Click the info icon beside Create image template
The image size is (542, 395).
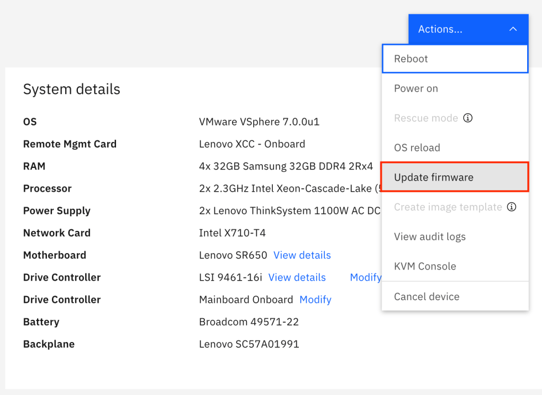point(511,207)
